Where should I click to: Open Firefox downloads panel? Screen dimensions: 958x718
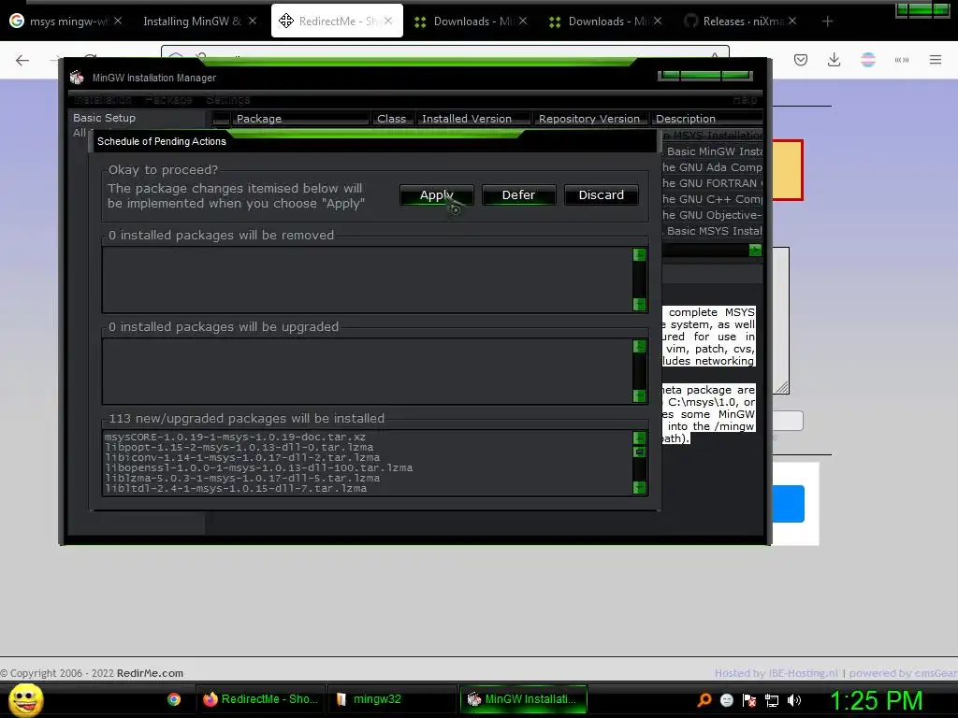point(834,60)
